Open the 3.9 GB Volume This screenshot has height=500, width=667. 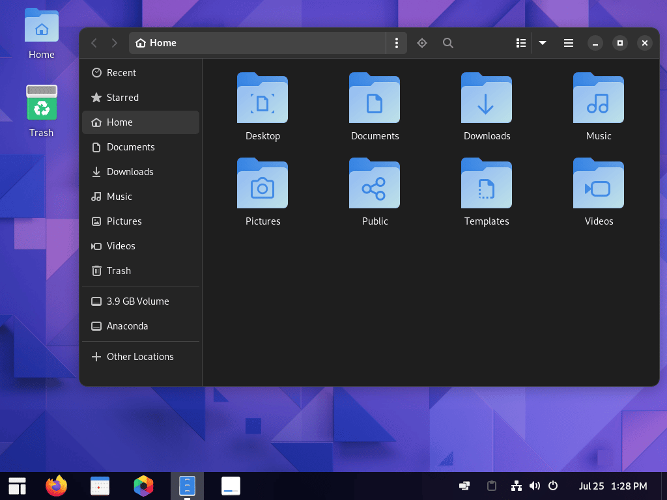141,301
